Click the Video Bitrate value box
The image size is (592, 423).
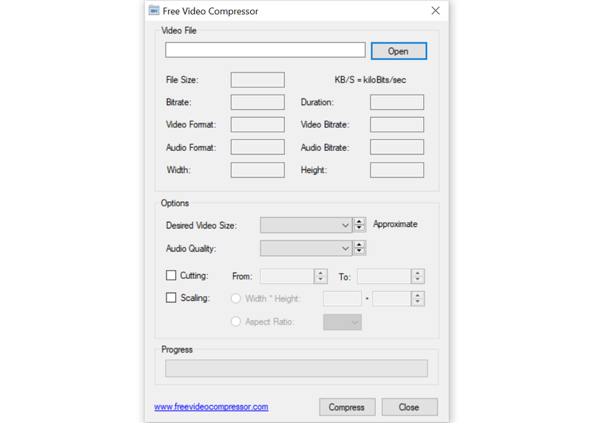[x=397, y=124]
